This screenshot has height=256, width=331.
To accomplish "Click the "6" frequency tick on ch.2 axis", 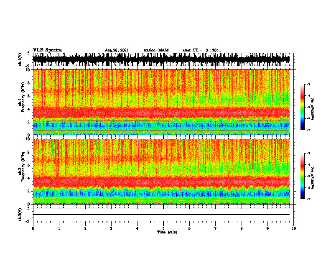I will coord(29,165).
